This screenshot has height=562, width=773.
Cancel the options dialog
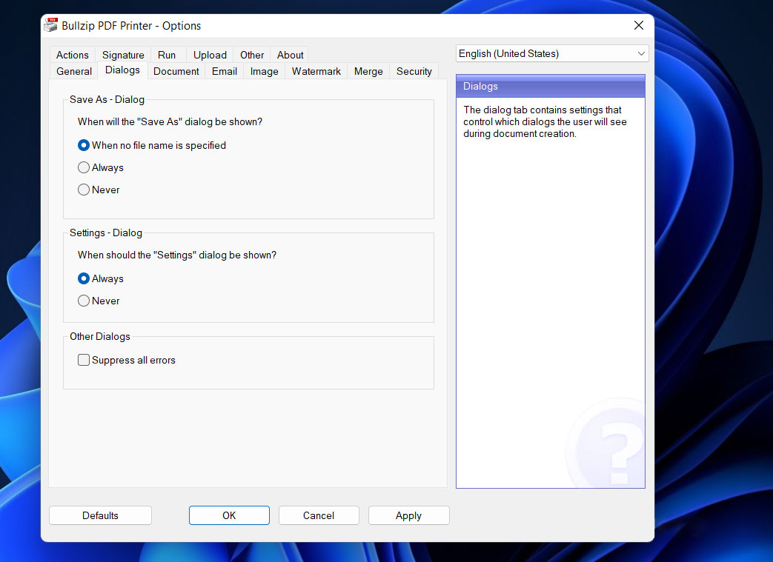[x=319, y=515]
